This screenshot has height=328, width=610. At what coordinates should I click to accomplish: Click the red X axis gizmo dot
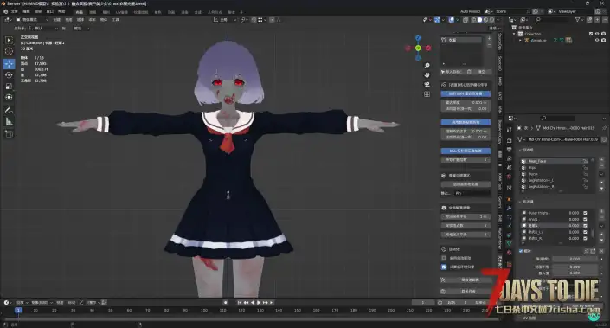(428, 48)
